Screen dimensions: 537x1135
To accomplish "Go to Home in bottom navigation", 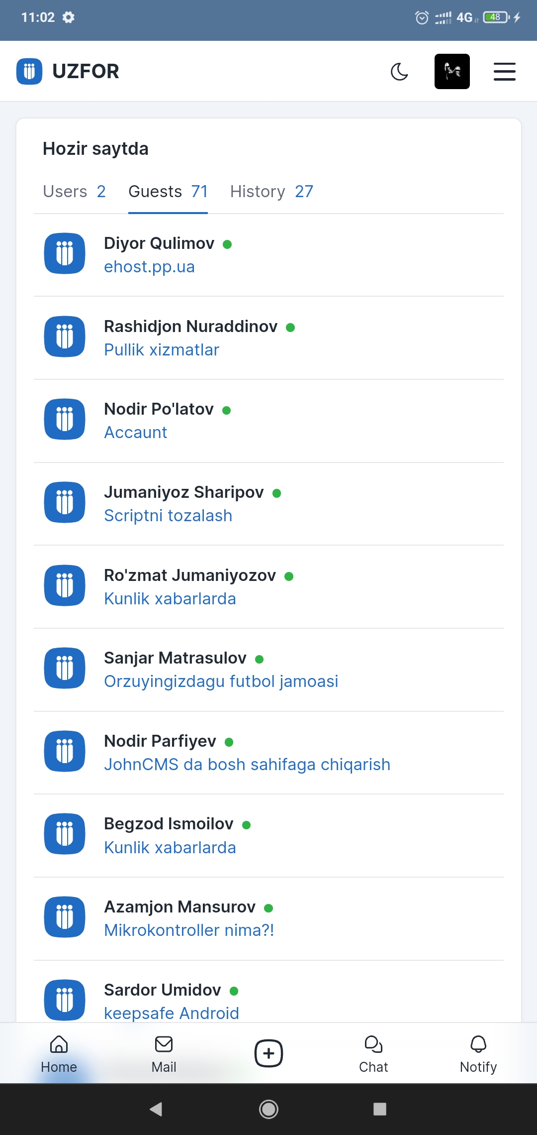I will [x=59, y=1053].
